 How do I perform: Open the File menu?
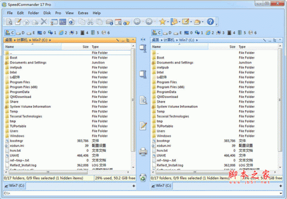click(10, 13)
